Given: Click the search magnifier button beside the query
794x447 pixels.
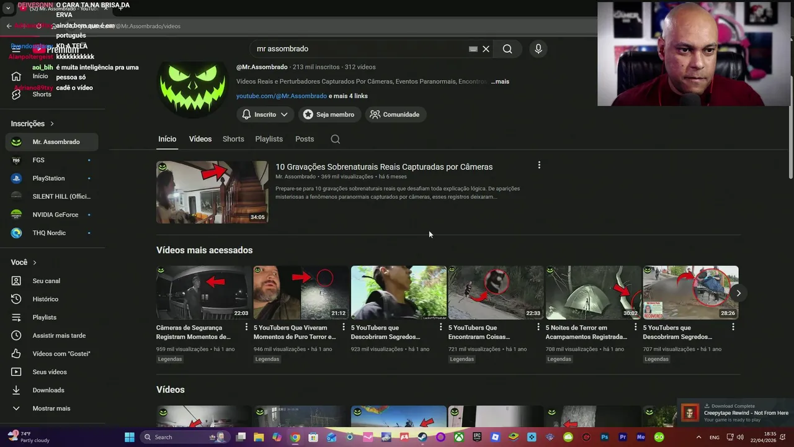Looking at the screenshot, I should coord(507,49).
